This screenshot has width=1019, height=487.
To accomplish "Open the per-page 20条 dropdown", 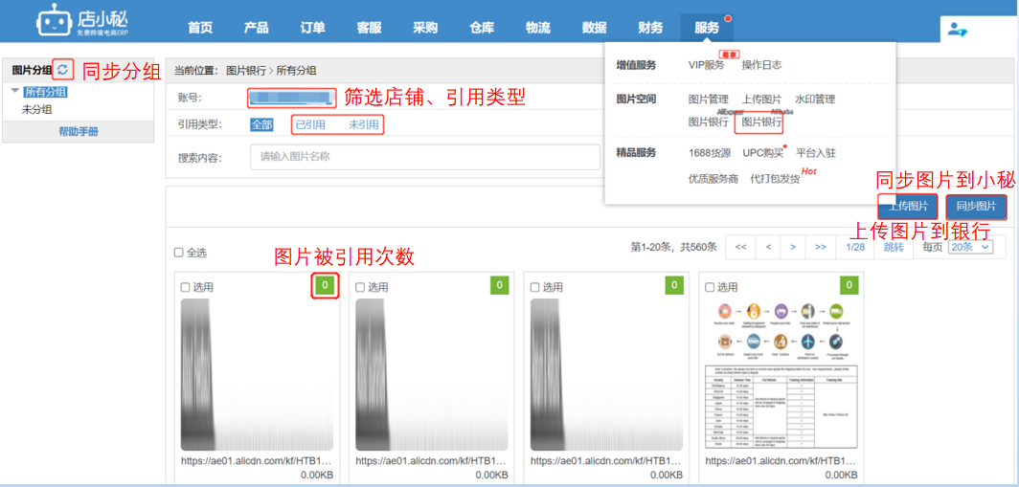I will tap(969, 247).
